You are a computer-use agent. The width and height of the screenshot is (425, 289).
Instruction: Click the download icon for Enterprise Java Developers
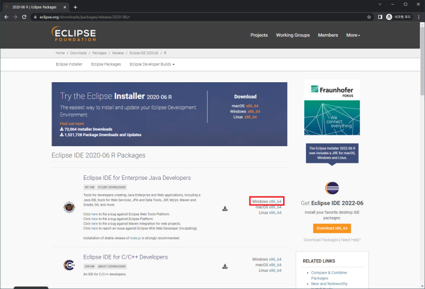[x=225, y=208]
